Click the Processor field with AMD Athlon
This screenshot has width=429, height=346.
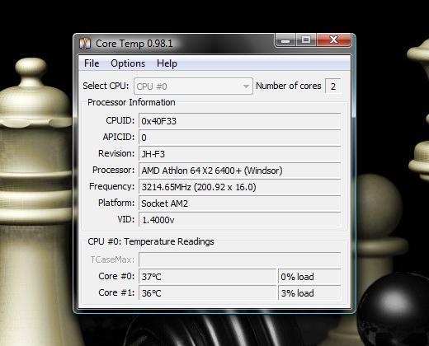point(240,171)
